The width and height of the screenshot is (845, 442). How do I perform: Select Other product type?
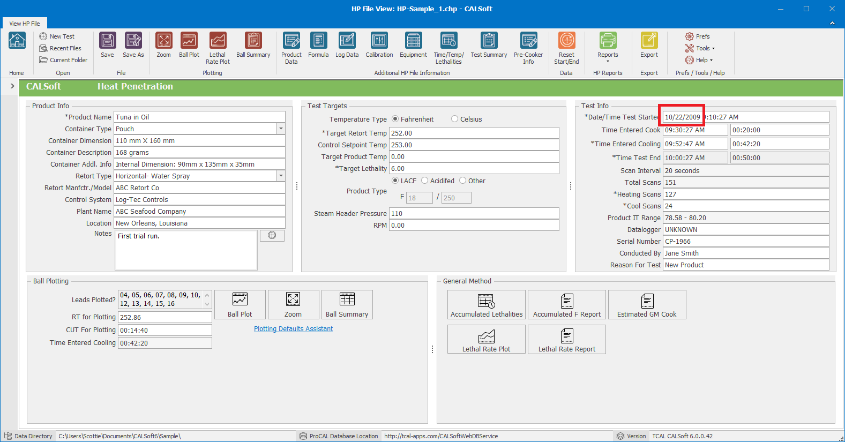[463, 181]
